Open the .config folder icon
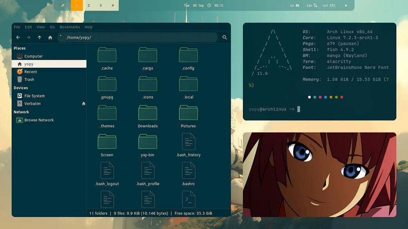This screenshot has height=229, width=408. pyautogui.click(x=188, y=55)
